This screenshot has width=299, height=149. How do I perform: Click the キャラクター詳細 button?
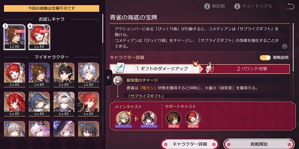pyautogui.click(x=190, y=144)
